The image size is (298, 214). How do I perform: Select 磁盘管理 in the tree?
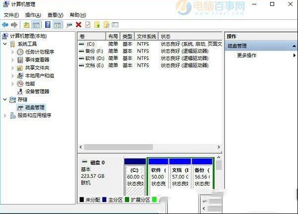click(x=35, y=107)
